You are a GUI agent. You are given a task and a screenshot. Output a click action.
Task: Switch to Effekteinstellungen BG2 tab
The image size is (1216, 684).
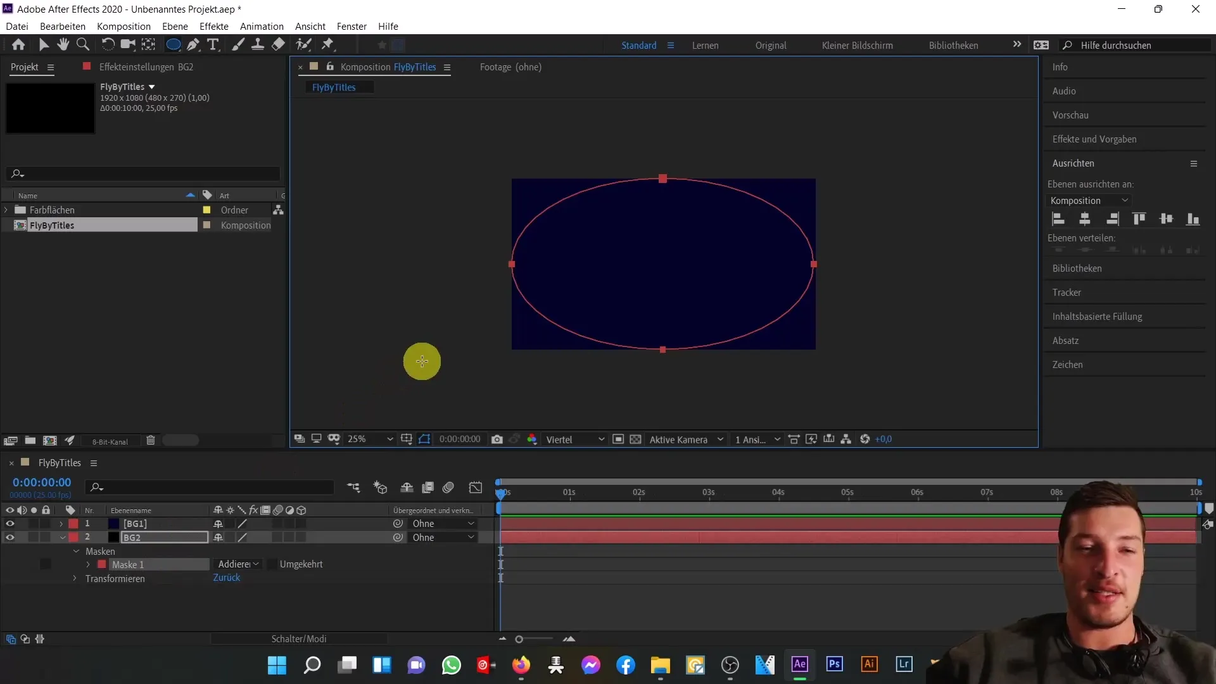146,66
